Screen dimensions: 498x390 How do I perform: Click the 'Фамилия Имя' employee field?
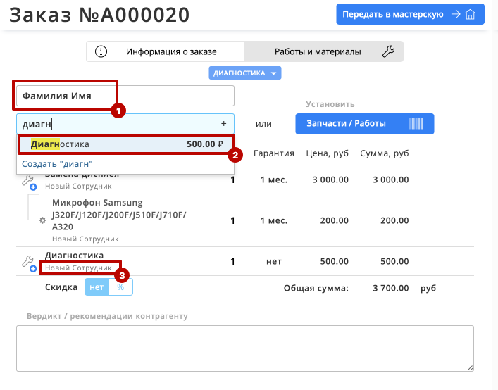125,96
